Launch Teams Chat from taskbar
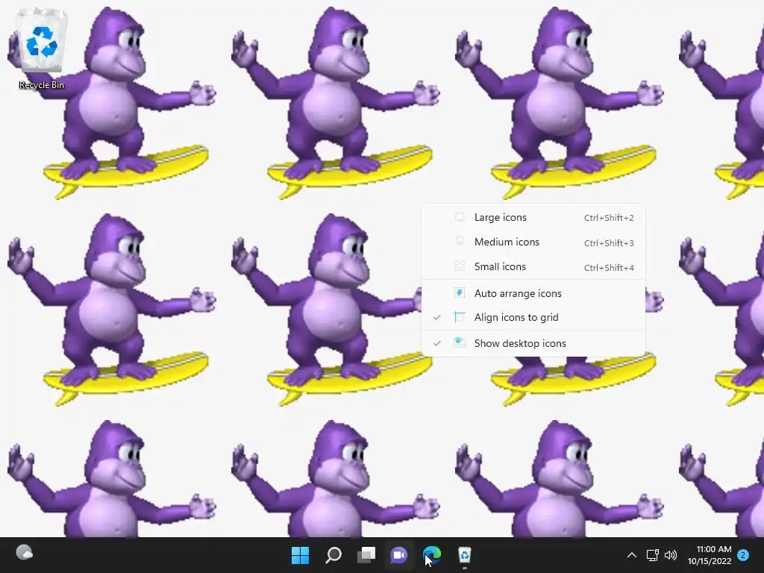Viewport: 764px width, 573px height. click(399, 555)
